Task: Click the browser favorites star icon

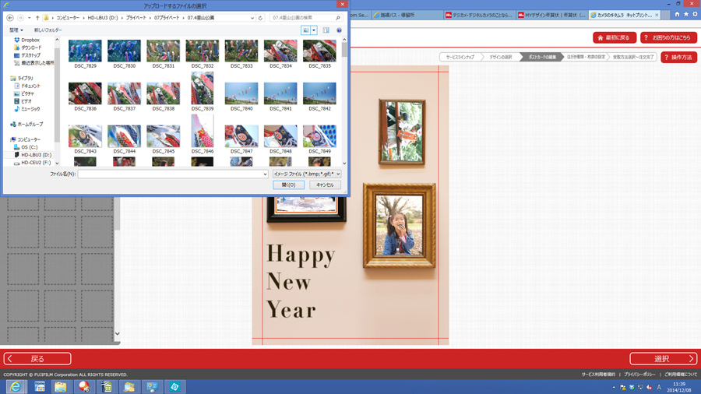Action: tap(686, 14)
